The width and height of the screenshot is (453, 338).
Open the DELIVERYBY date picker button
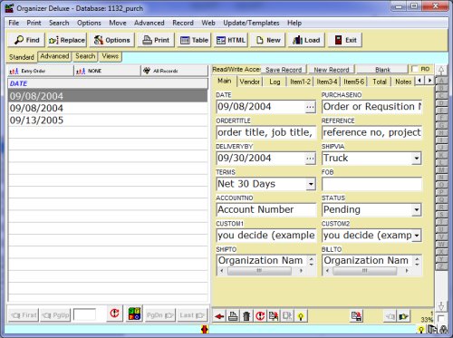310,159
